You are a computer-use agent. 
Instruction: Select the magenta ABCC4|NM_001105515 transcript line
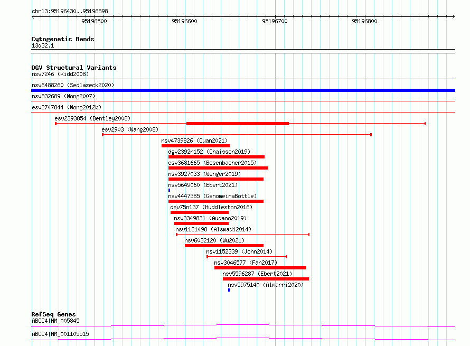(243, 339)
